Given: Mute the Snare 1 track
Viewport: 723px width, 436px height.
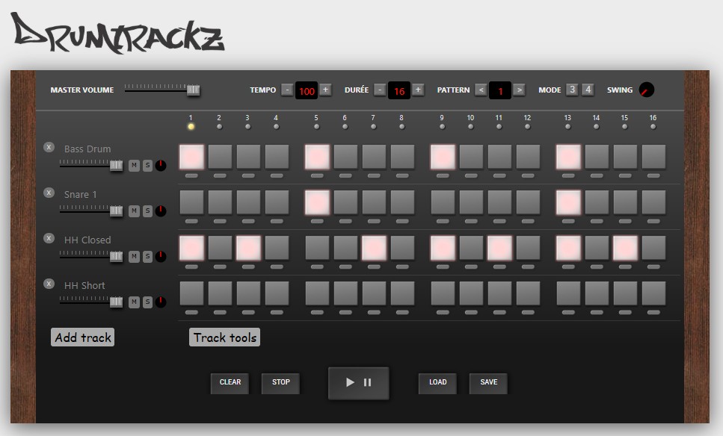Looking at the screenshot, I should coord(134,211).
